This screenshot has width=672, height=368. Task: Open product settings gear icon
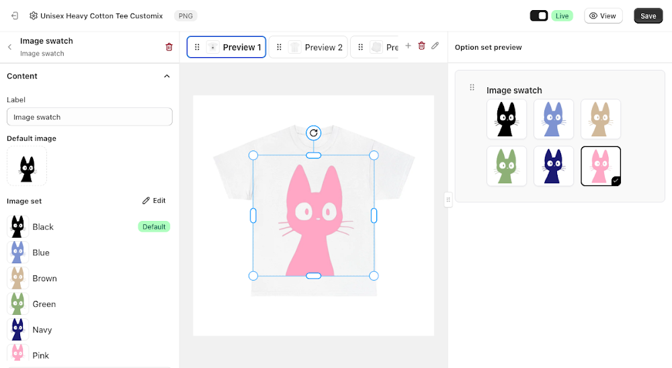coord(34,16)
